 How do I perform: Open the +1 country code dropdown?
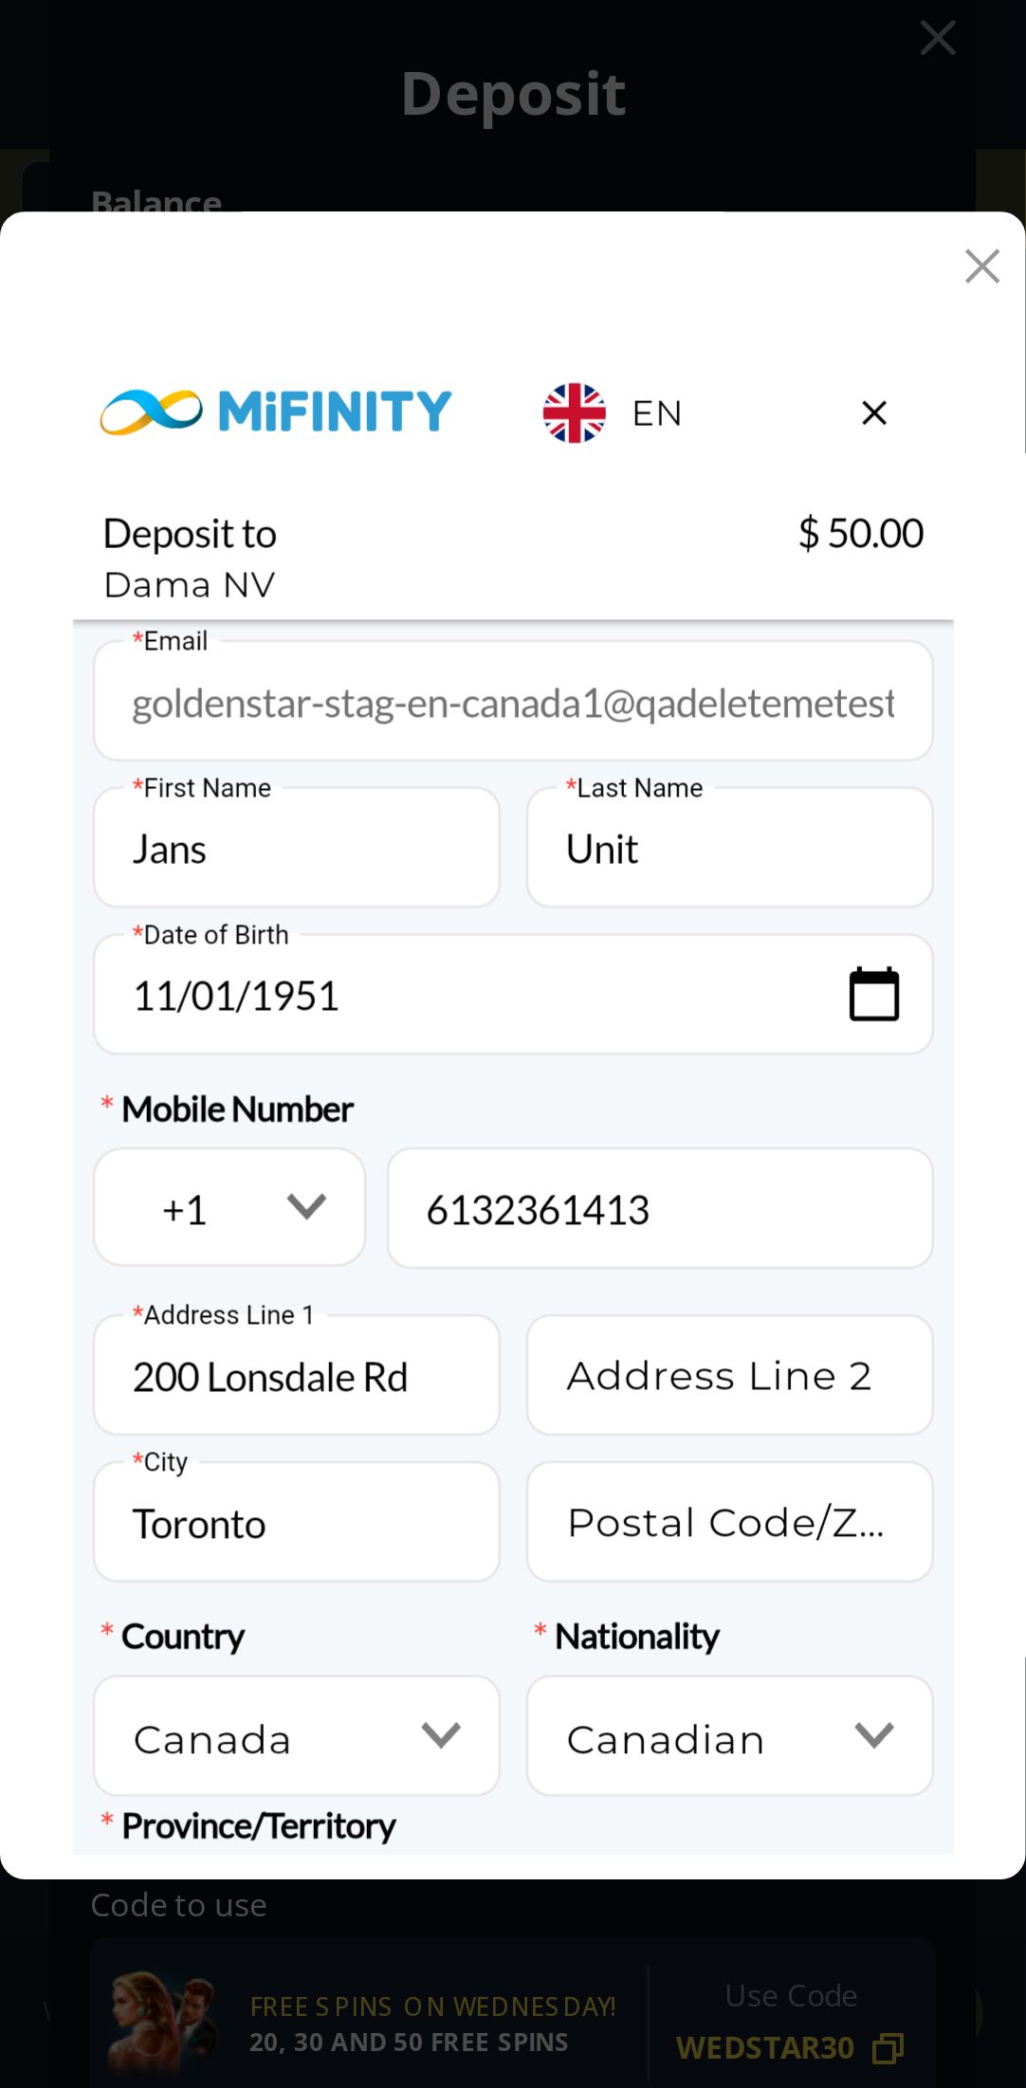click(229, 1208)
